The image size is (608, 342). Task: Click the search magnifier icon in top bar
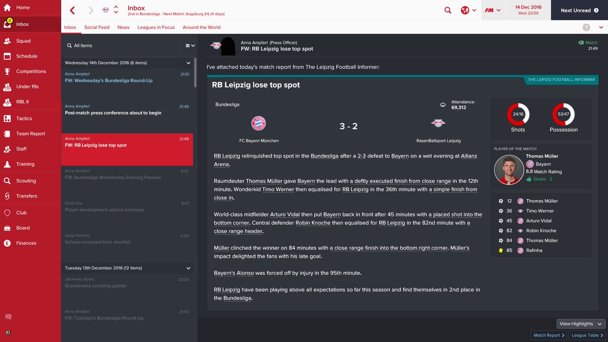pyautogui.click(x=447, y=10)
